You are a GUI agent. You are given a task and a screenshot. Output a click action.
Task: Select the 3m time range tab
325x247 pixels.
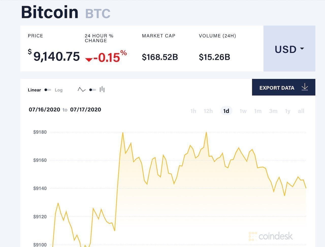(273, 111)
